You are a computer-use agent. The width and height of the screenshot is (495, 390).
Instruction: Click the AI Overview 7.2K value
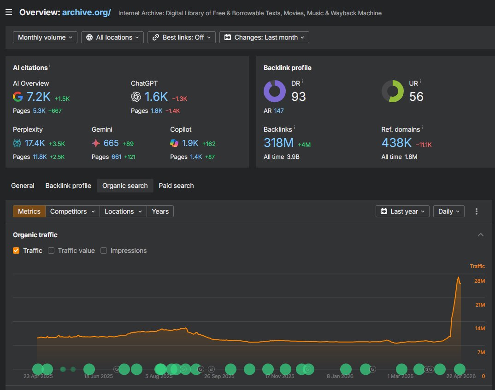pyautogui.click(x=39, y=97)
